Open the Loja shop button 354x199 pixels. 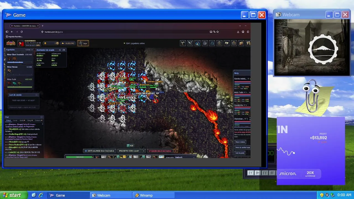pos(83,43)
